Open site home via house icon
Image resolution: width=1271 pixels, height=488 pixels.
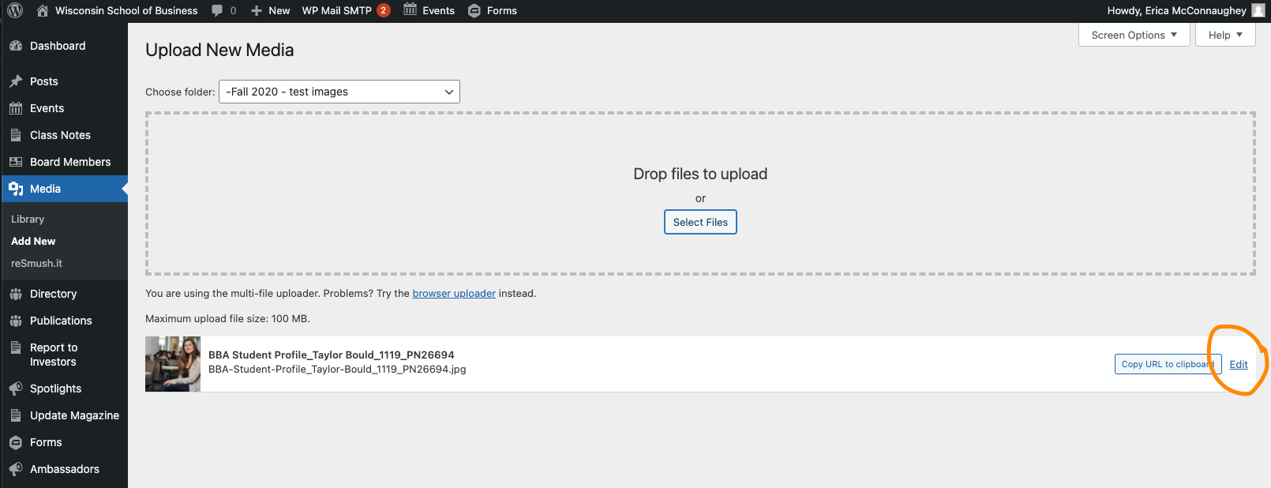pos(43,11)
